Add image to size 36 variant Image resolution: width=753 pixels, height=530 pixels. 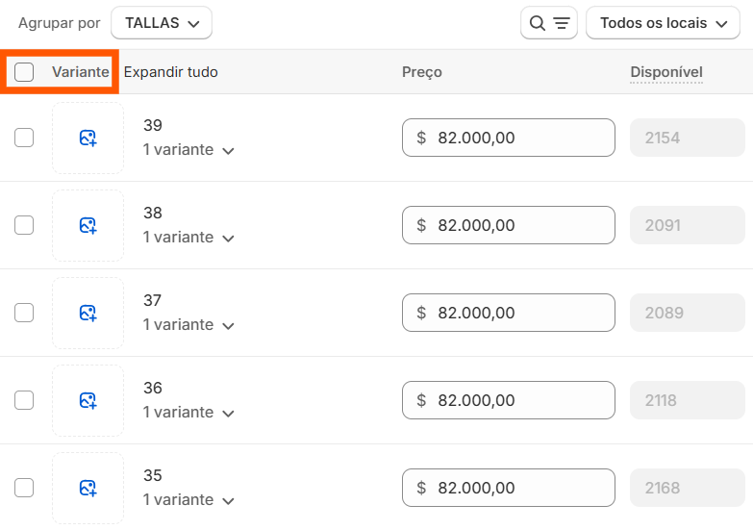tap(88, 400)
